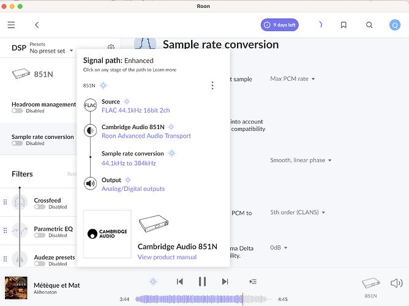The height and width of the screenshot is (306, 409).
Task: Click the Signal path: Enhanced heading
Action: pos(118,61)
